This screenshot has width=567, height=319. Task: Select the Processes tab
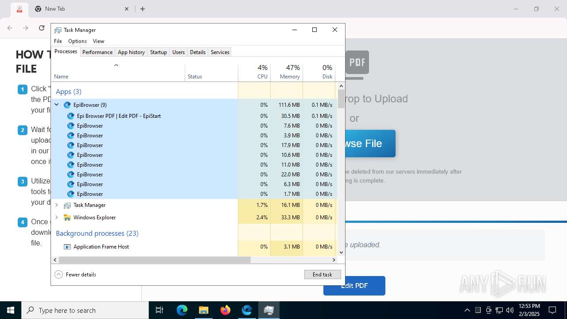[66, 52]
